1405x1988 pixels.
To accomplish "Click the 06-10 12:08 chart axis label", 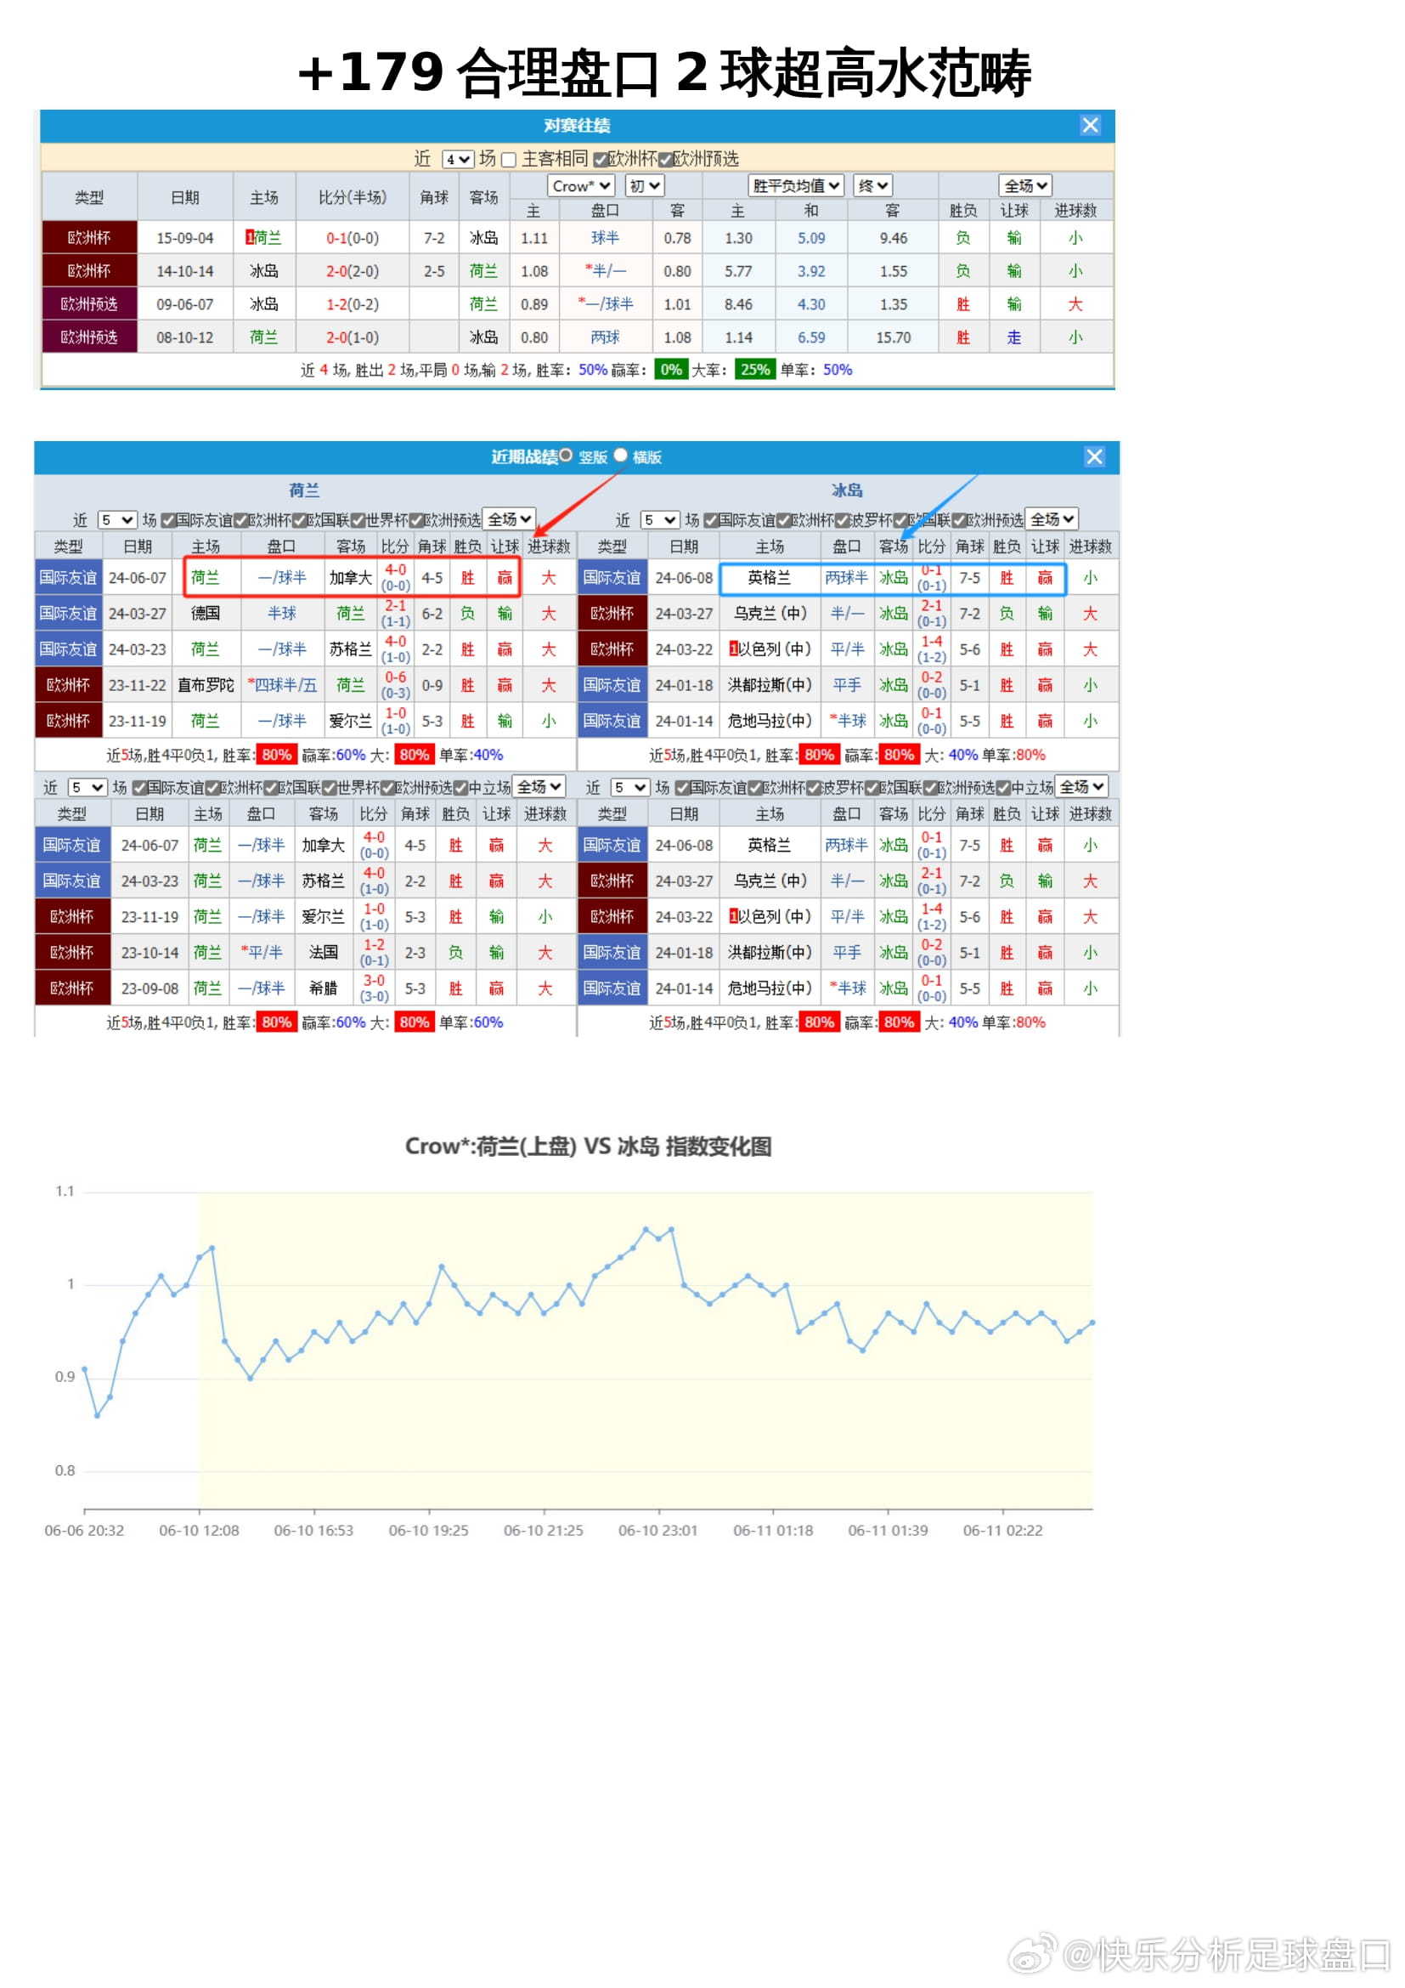I will click(199, 1531).
